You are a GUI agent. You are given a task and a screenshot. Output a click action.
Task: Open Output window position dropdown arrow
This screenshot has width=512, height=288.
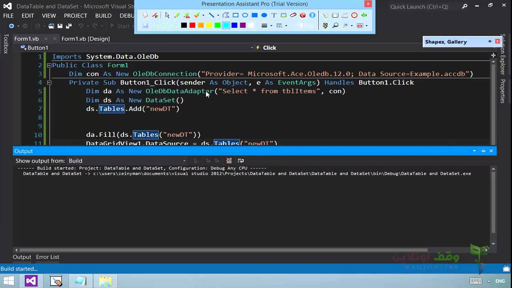pos(474,151)
